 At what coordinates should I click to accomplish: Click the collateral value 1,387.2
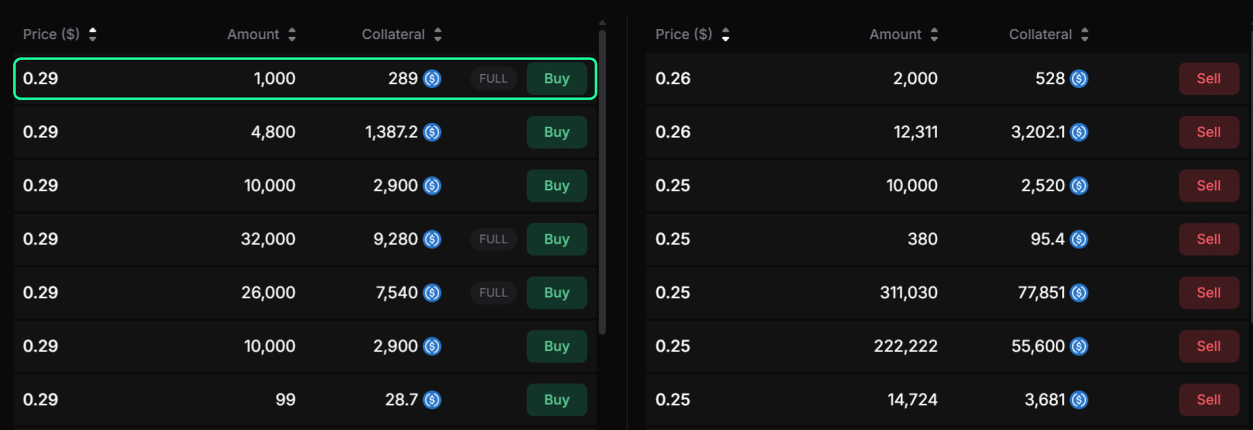392,132
